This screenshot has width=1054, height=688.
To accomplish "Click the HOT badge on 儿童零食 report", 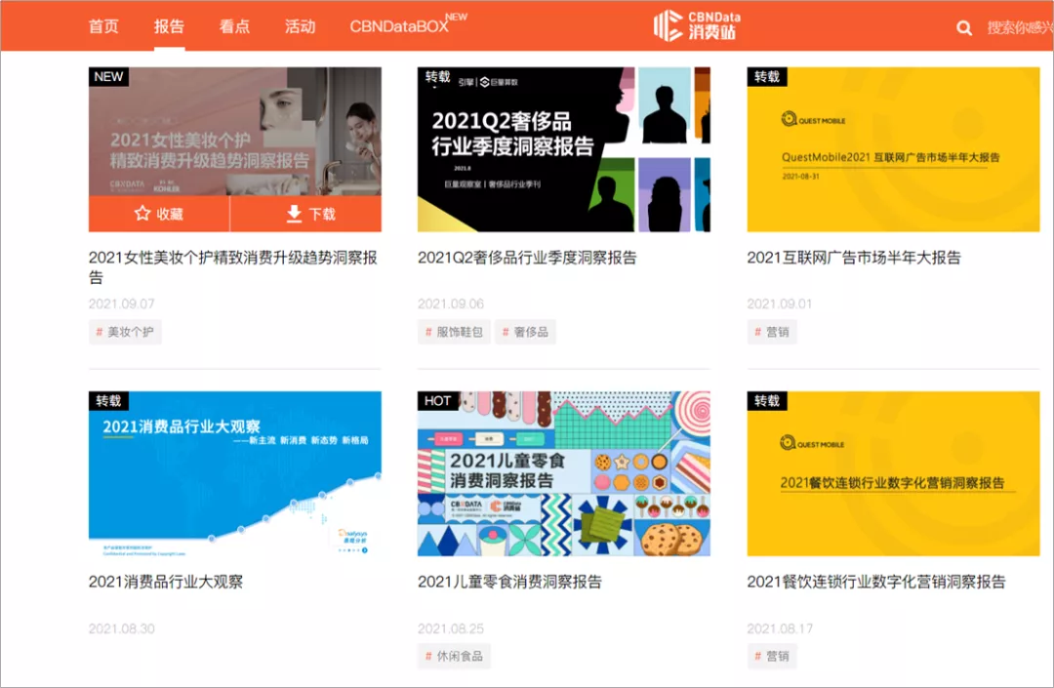I will click(437, 401).
